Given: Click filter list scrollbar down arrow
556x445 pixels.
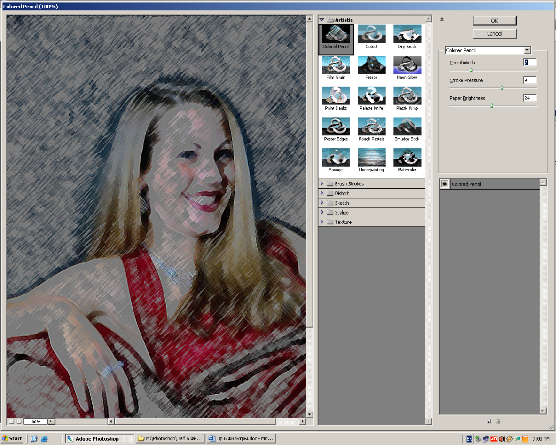Looking at the screenshot, I should (x=428, y=421).
